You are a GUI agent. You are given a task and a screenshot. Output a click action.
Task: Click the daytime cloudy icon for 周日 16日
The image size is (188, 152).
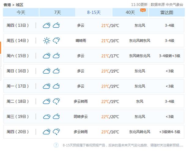(x=47, y=71)
